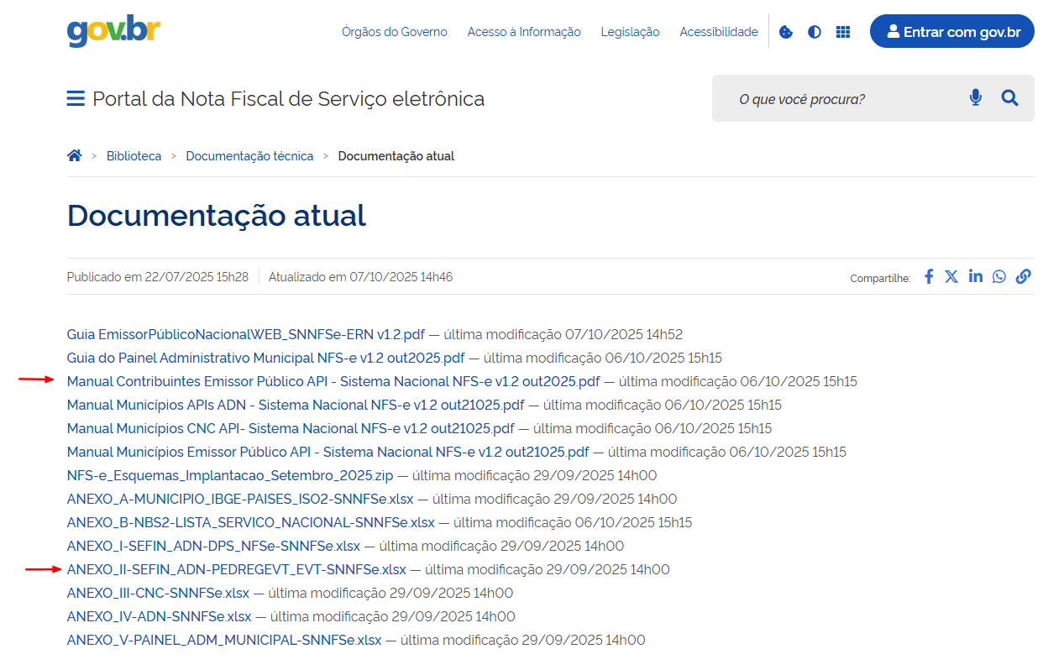Share the page via WhatsApp
The height and width of the screenshot is (670, 1064).
pos(998,276)
